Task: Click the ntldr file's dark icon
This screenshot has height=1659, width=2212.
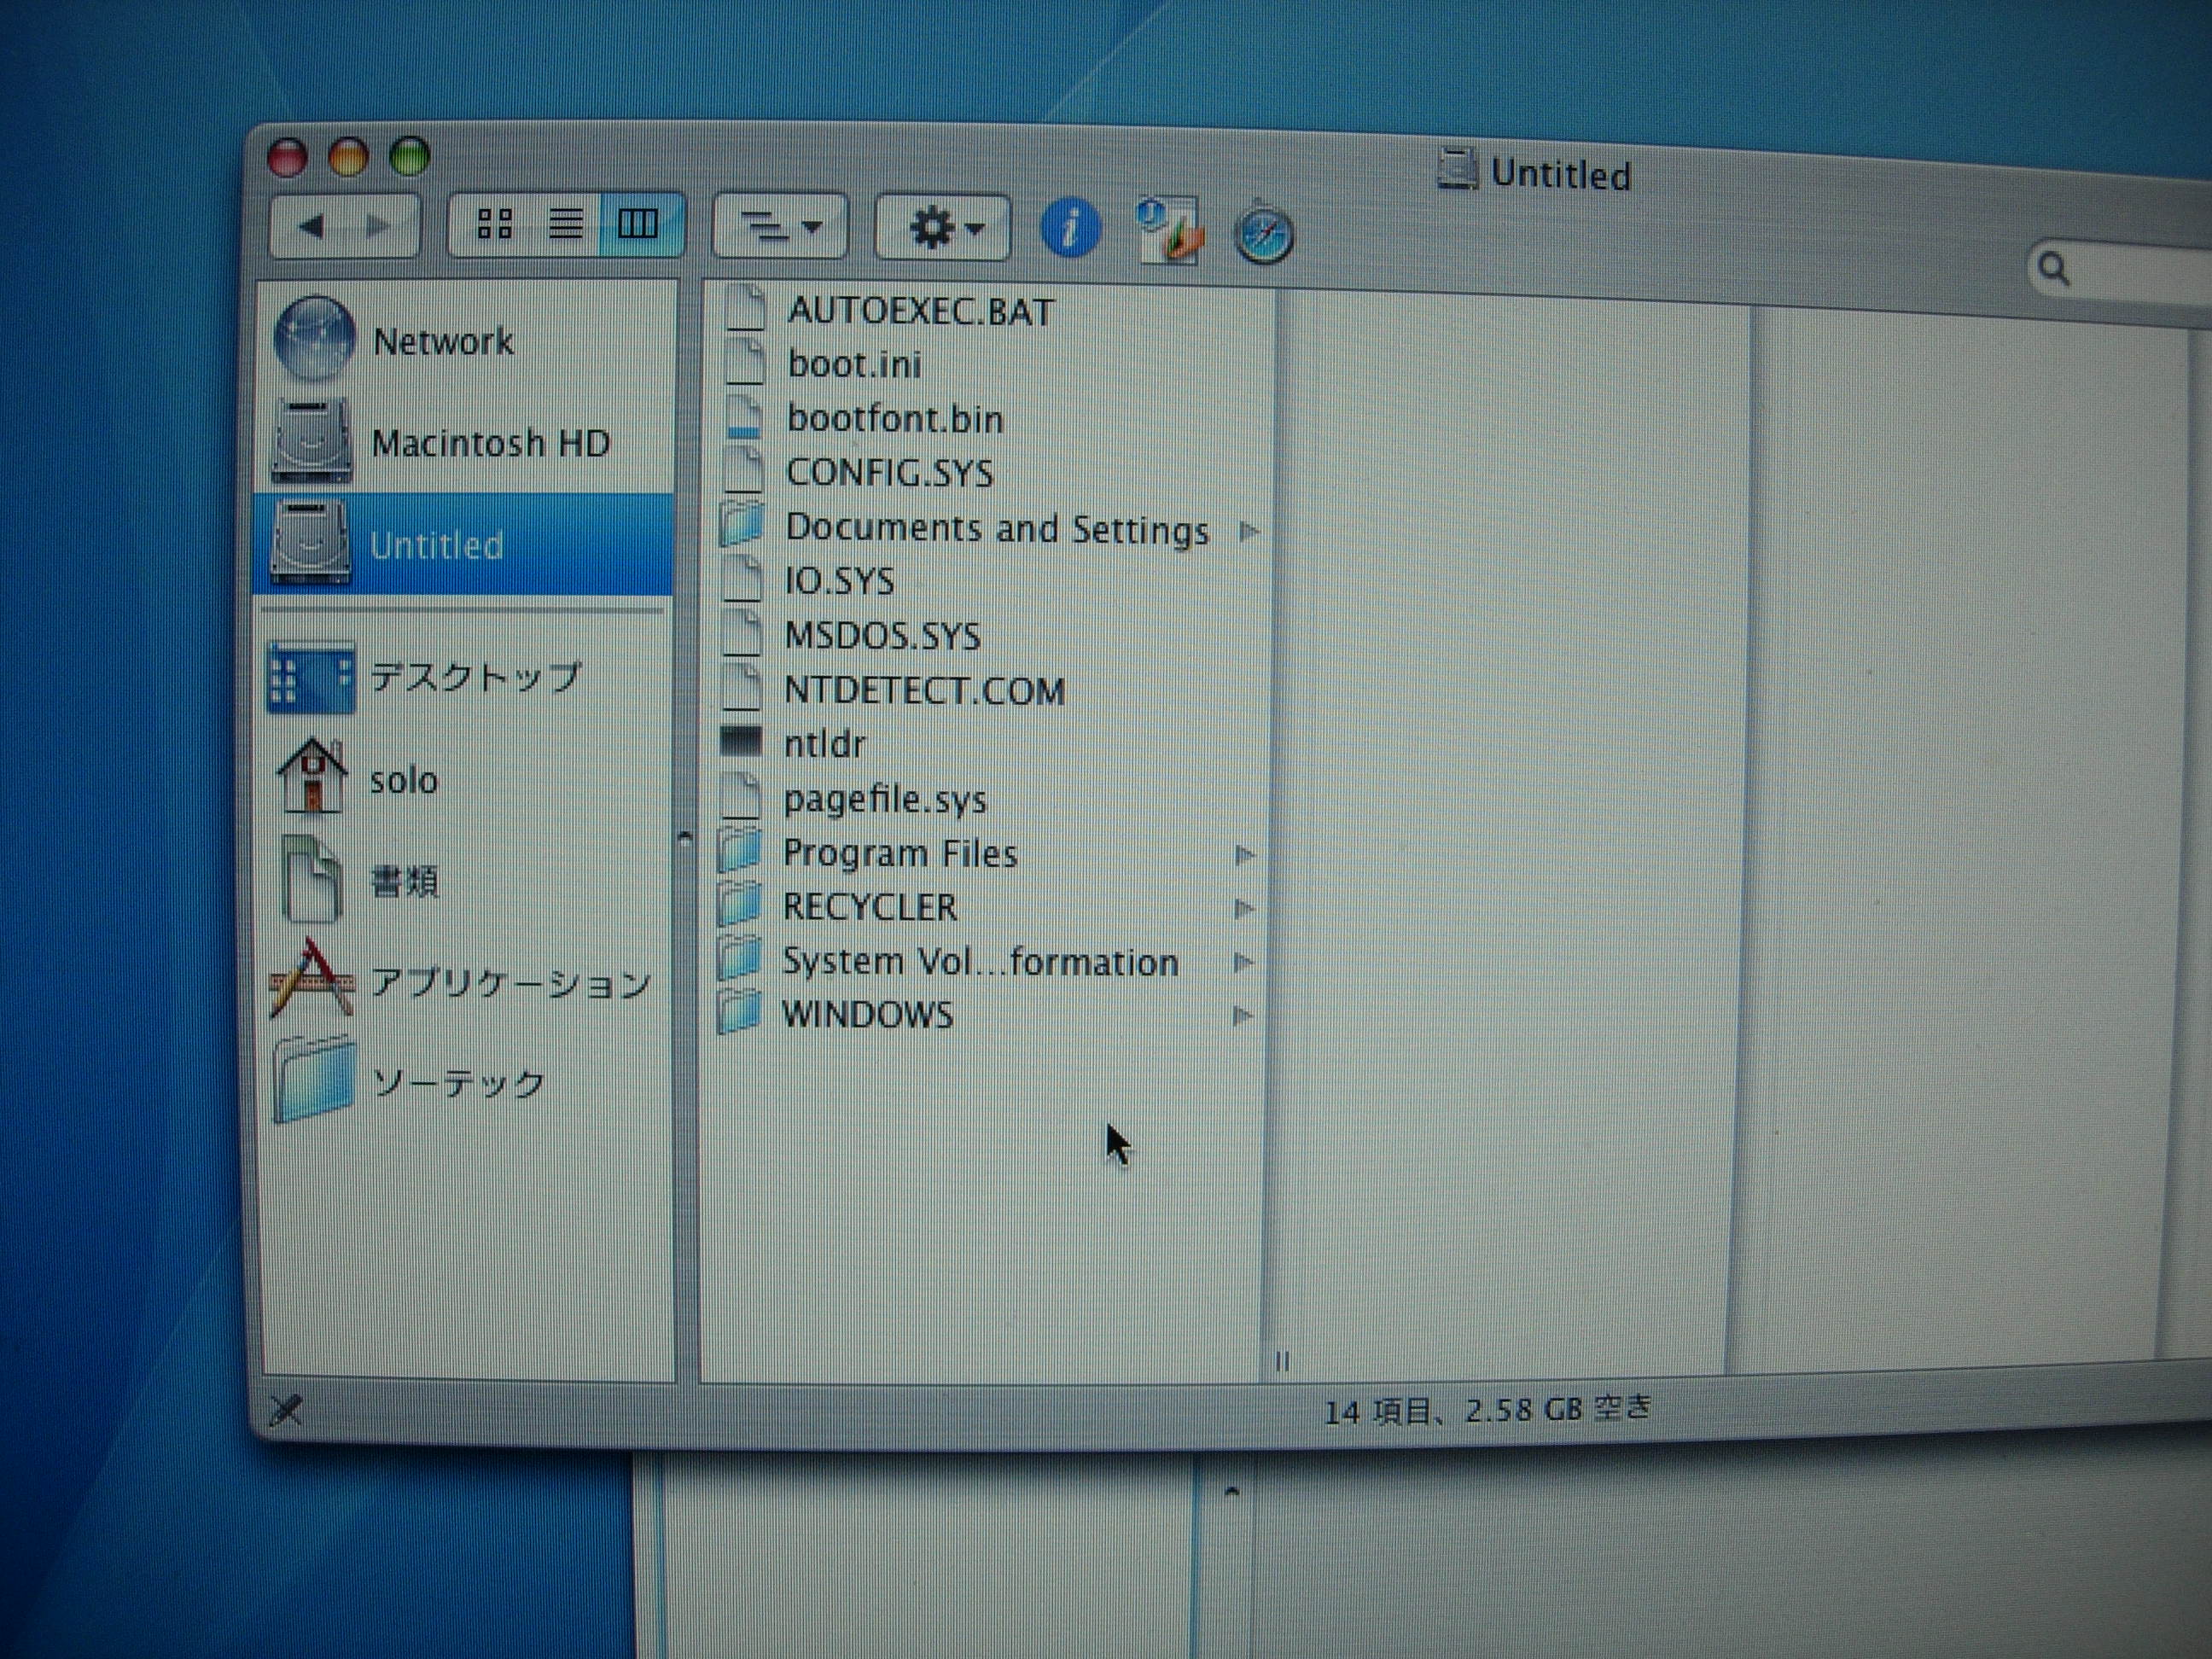Action: coord(741,742)
